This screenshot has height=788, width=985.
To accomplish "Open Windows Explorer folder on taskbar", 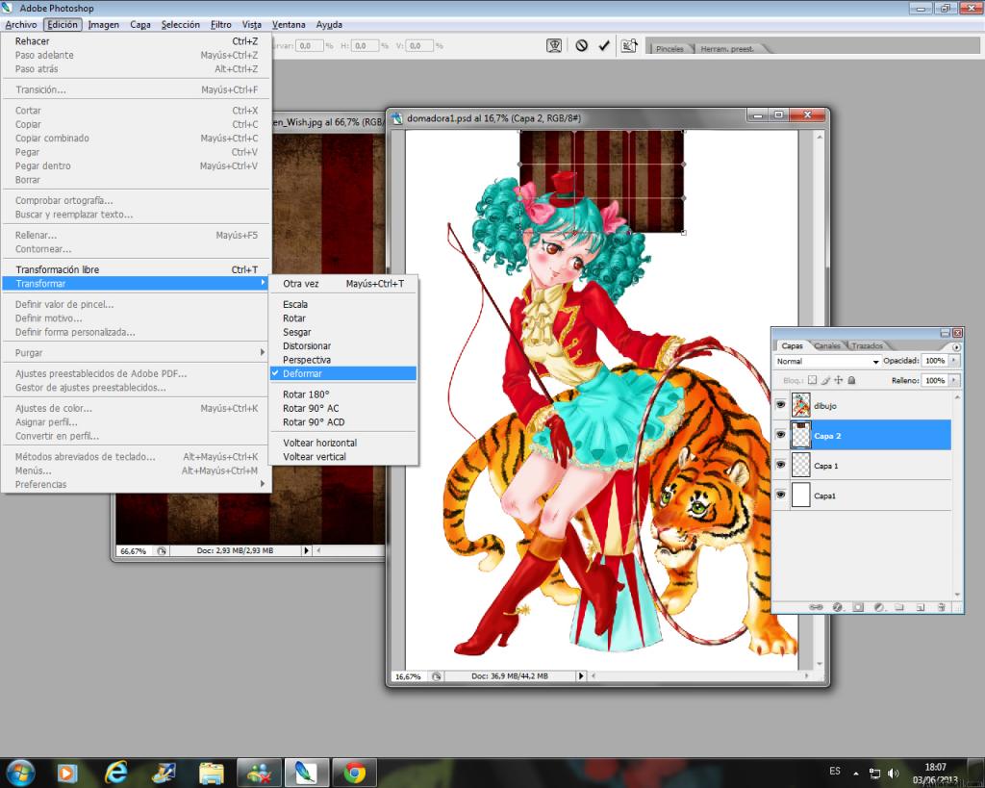I will point(212,773).
